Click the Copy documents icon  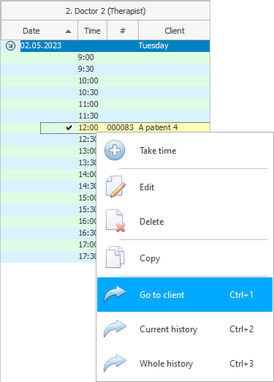point(115,257)
